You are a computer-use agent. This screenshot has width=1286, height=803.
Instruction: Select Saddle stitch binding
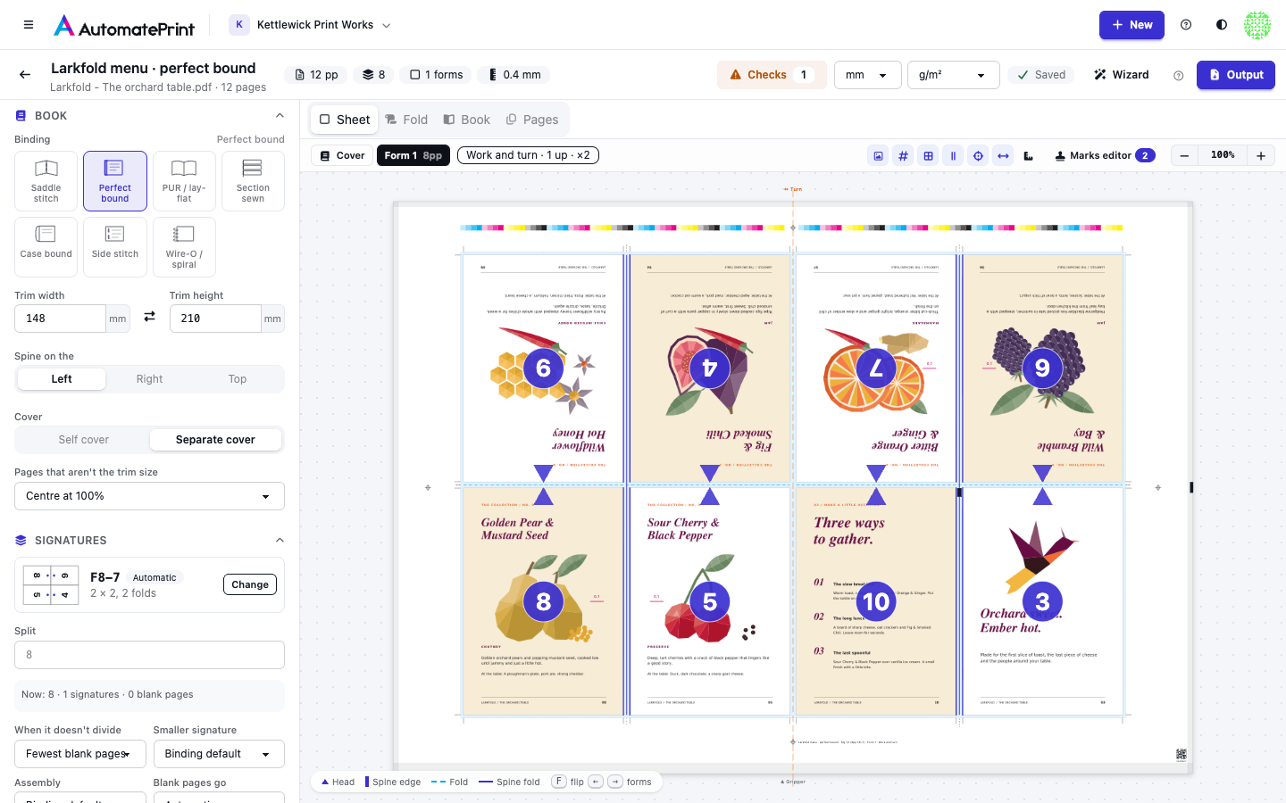[46, 181]
